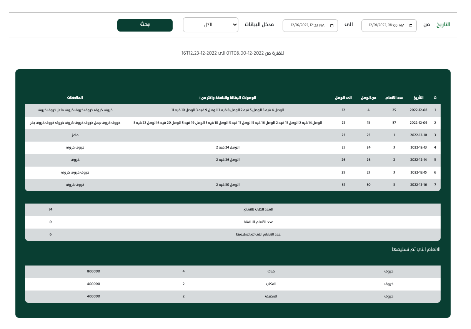Click the total value 74
Viewport: 471px width, 329px height.
point(50,209)
